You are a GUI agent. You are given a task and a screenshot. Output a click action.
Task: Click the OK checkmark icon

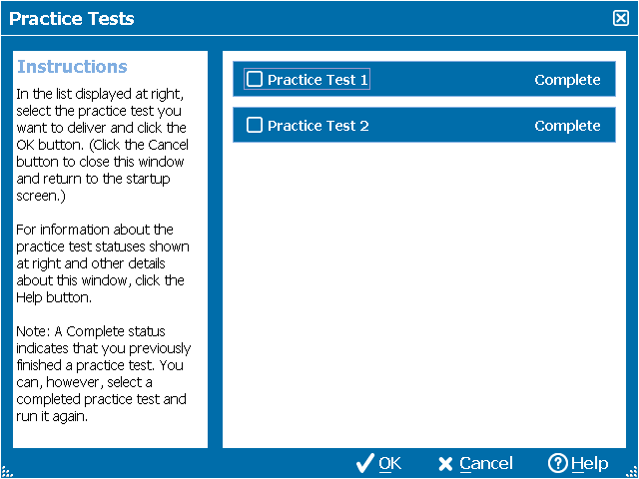click(365, 463)
